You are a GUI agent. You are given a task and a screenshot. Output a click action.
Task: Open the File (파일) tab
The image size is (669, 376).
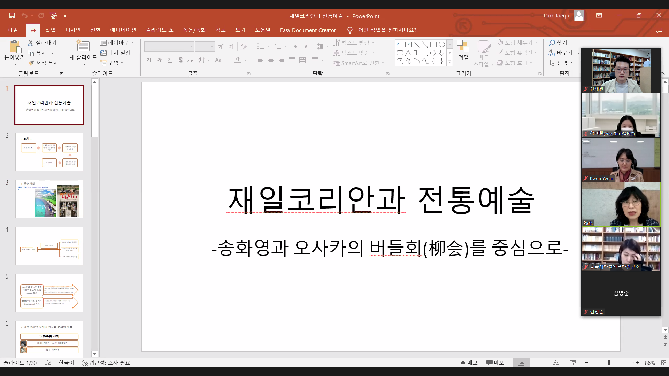coord(13,30)
